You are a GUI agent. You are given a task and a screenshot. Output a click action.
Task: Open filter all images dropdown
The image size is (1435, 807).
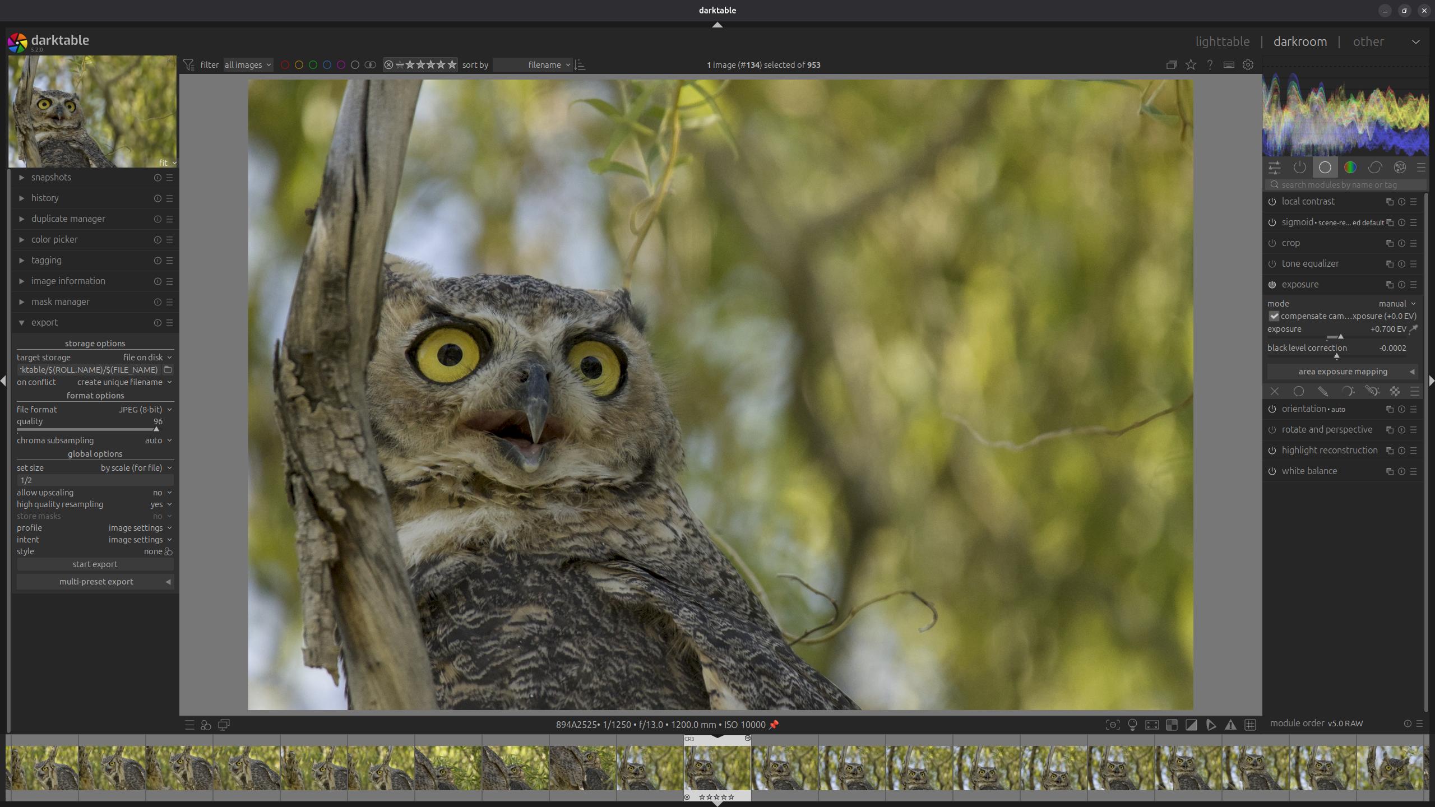pos(248,65)
